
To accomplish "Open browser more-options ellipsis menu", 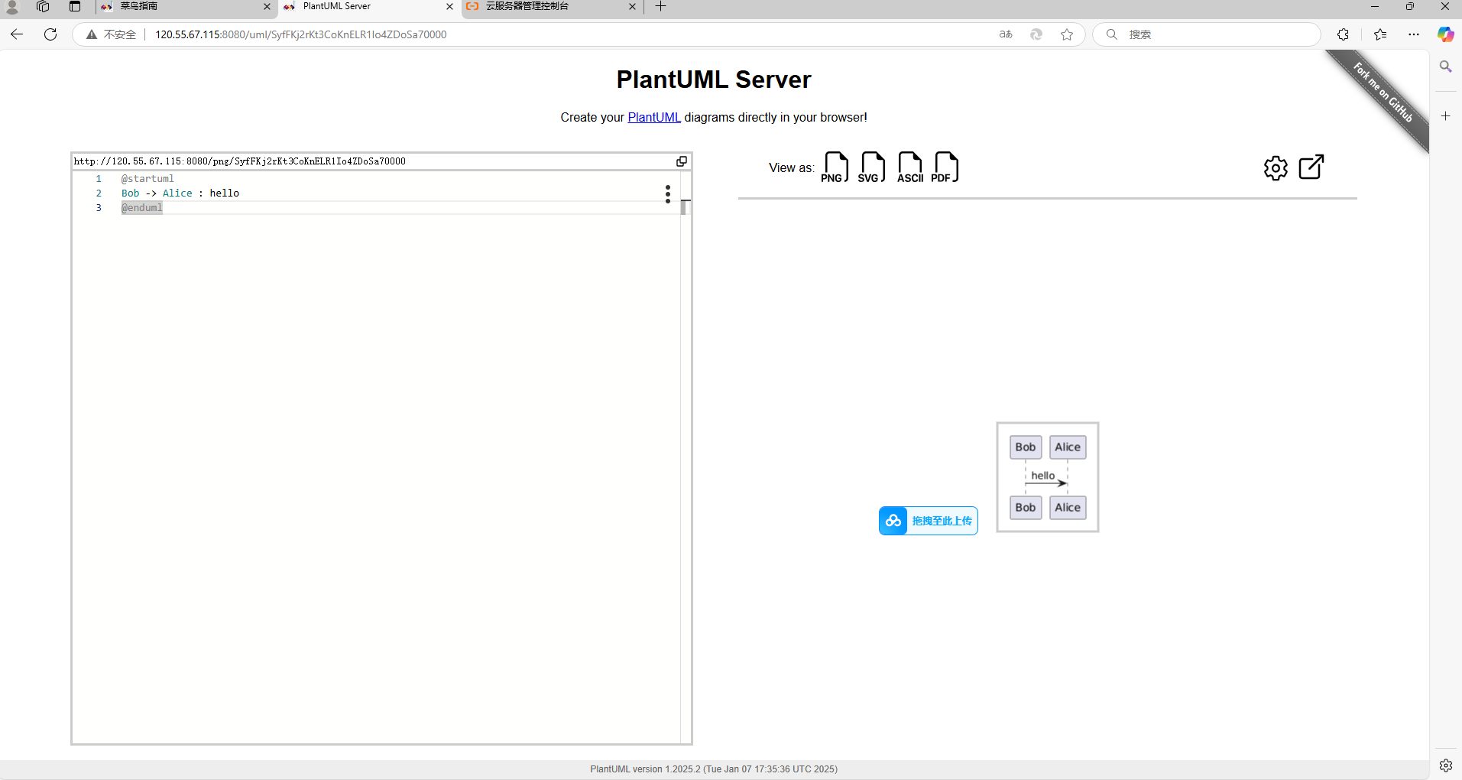I will pos(1414,34).
